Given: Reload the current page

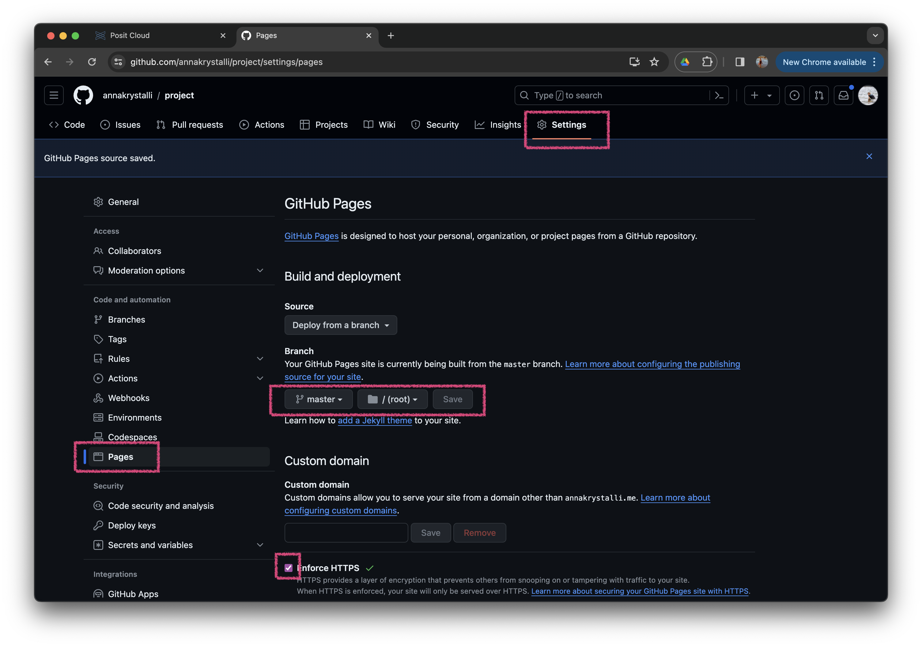Looking at the screenshot, I should pyautogui.click(x=92, y=62).
